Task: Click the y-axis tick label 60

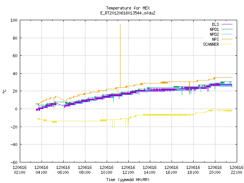Action: click(15, 56)
